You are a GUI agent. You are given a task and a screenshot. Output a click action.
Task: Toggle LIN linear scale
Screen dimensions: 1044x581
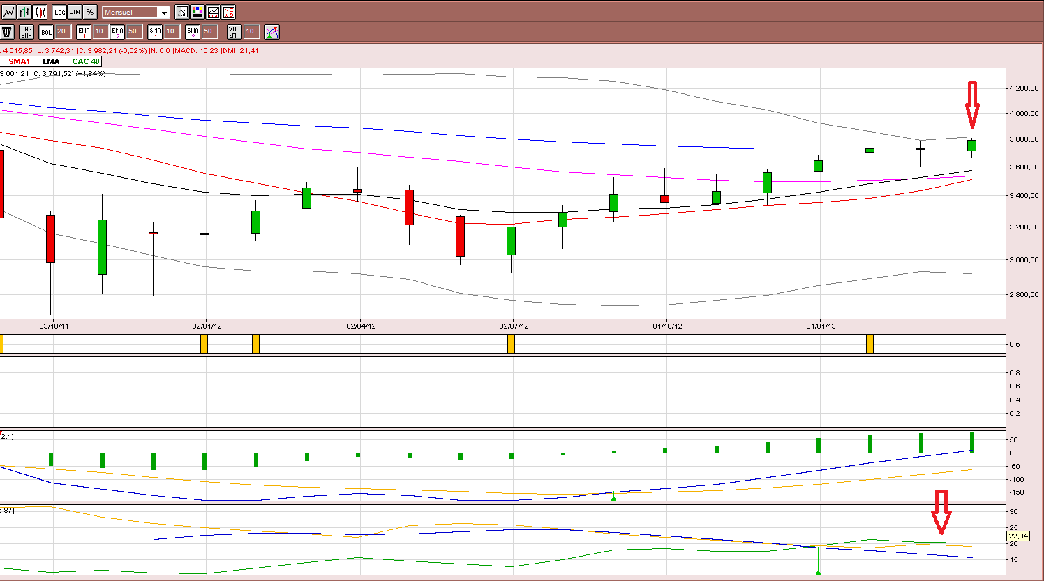(x=75, y=12)
